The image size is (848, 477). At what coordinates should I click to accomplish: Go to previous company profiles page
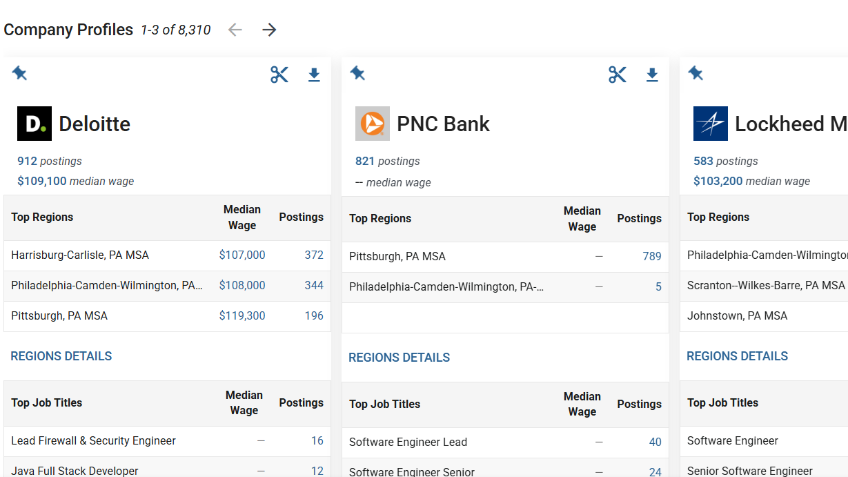[235, 30]
